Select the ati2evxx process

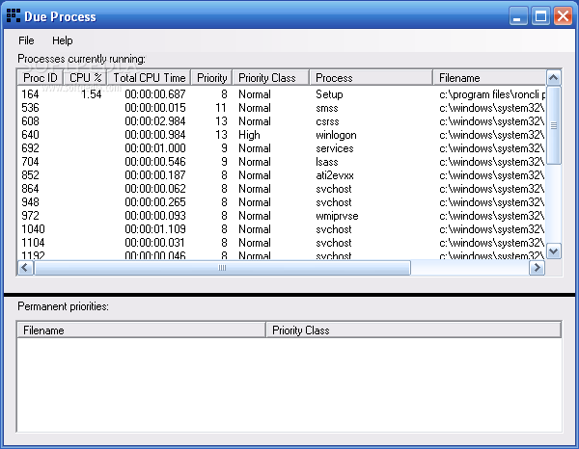point(335,175)
